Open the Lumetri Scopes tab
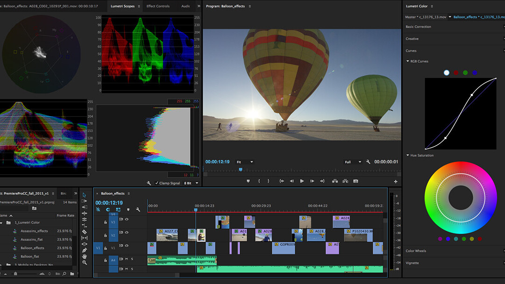Screen dimensions: 505x284 122,6
